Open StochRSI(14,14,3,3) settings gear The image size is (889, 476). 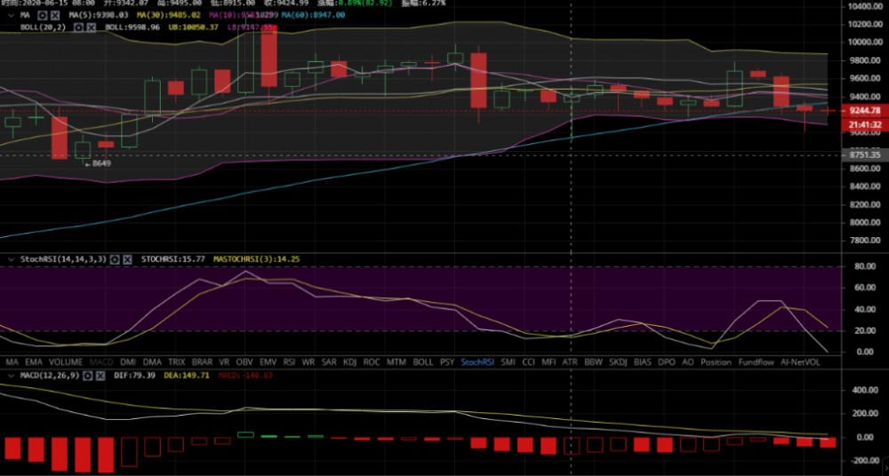tap(114, 259)
